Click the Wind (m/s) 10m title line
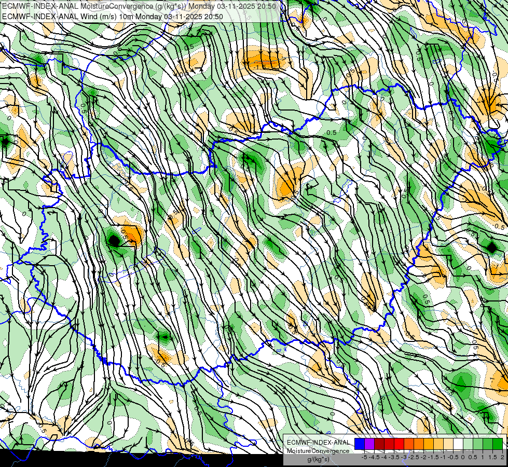The image size is (508, 467). (x=113, y=16)
